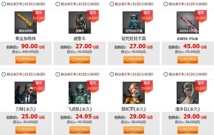This screenshot has width=214, height=135.
Task: Open the 波塞冬 character image
Action: coord(80,23)
